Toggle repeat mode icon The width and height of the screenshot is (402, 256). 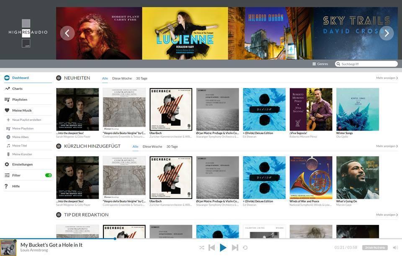(245, 248)
